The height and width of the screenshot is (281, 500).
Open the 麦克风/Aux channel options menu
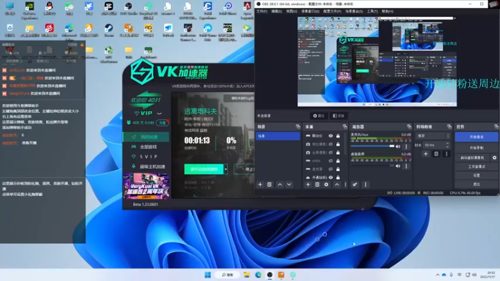[406, 147]
